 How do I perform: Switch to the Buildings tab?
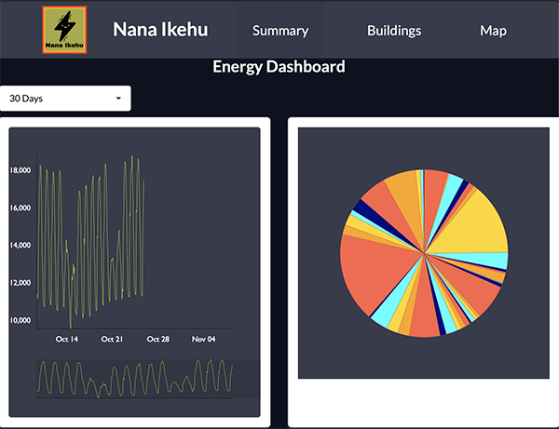(394, 31)
